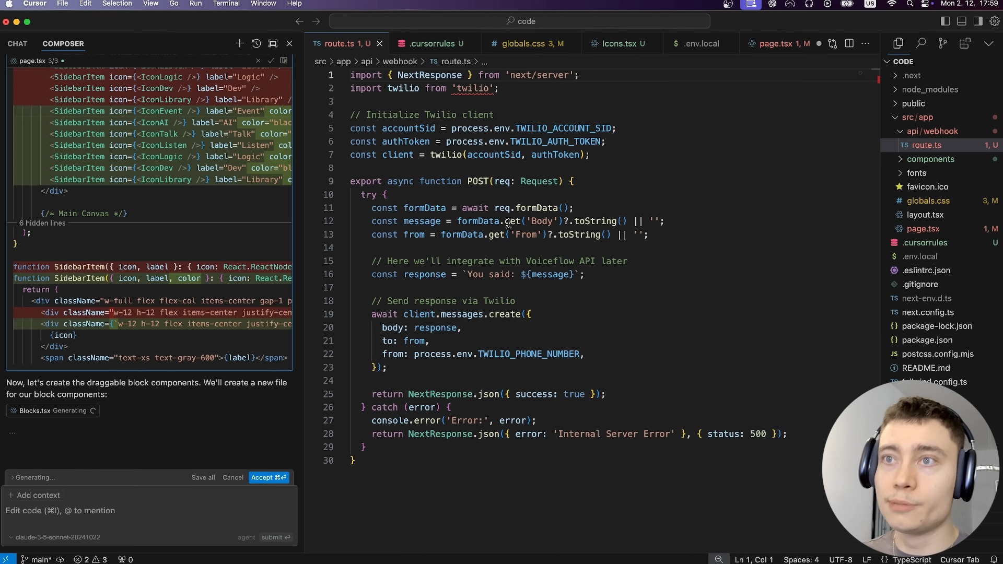This screenshot has height=564, width=1003.
Task: Toggle secondary sidebar layout button
Action: 978,21
